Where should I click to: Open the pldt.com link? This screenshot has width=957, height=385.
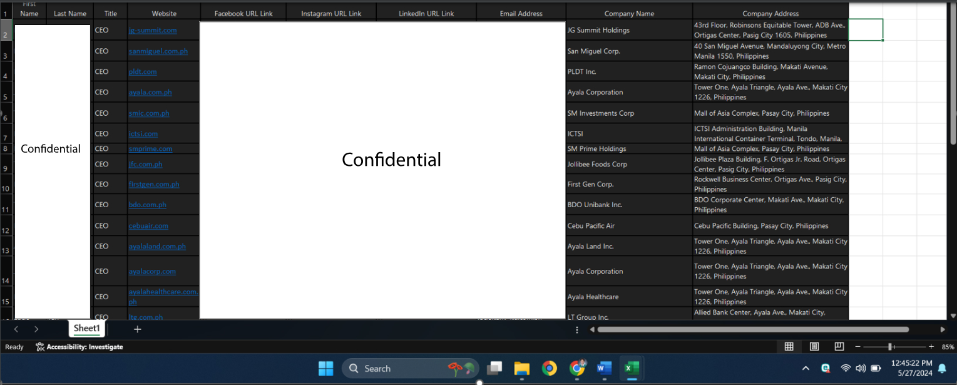point(143,71)
